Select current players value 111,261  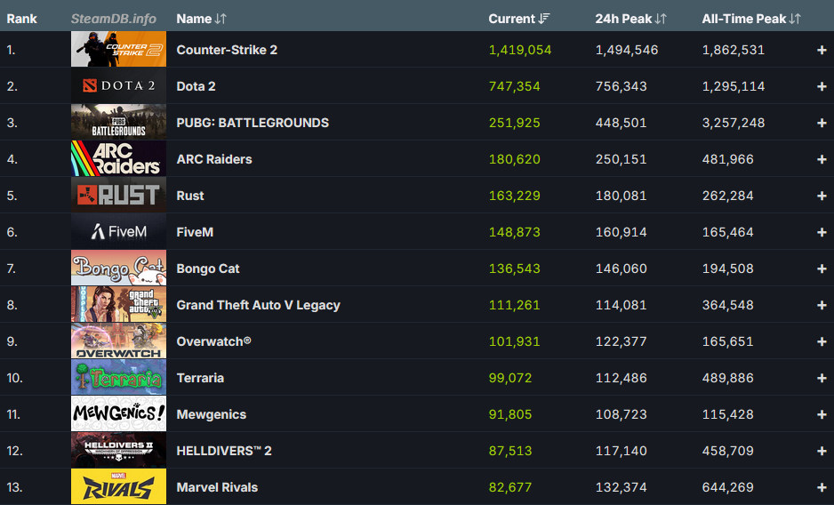point(514,305)
